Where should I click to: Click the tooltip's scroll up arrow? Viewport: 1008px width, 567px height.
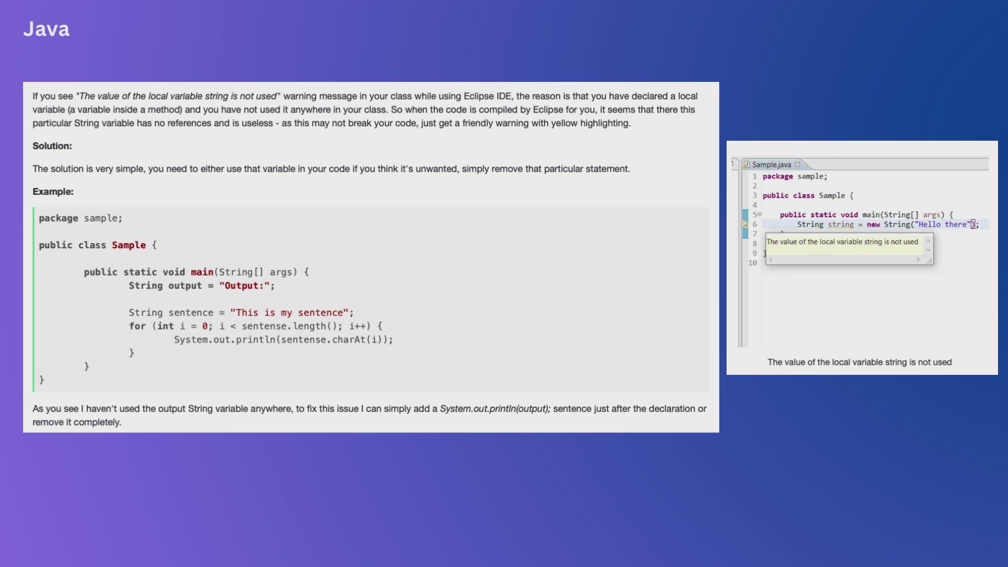point(928,241)
